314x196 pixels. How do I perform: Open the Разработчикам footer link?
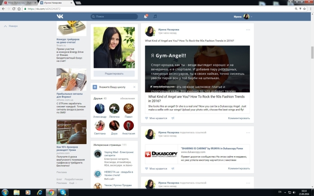tap(74, 179)
